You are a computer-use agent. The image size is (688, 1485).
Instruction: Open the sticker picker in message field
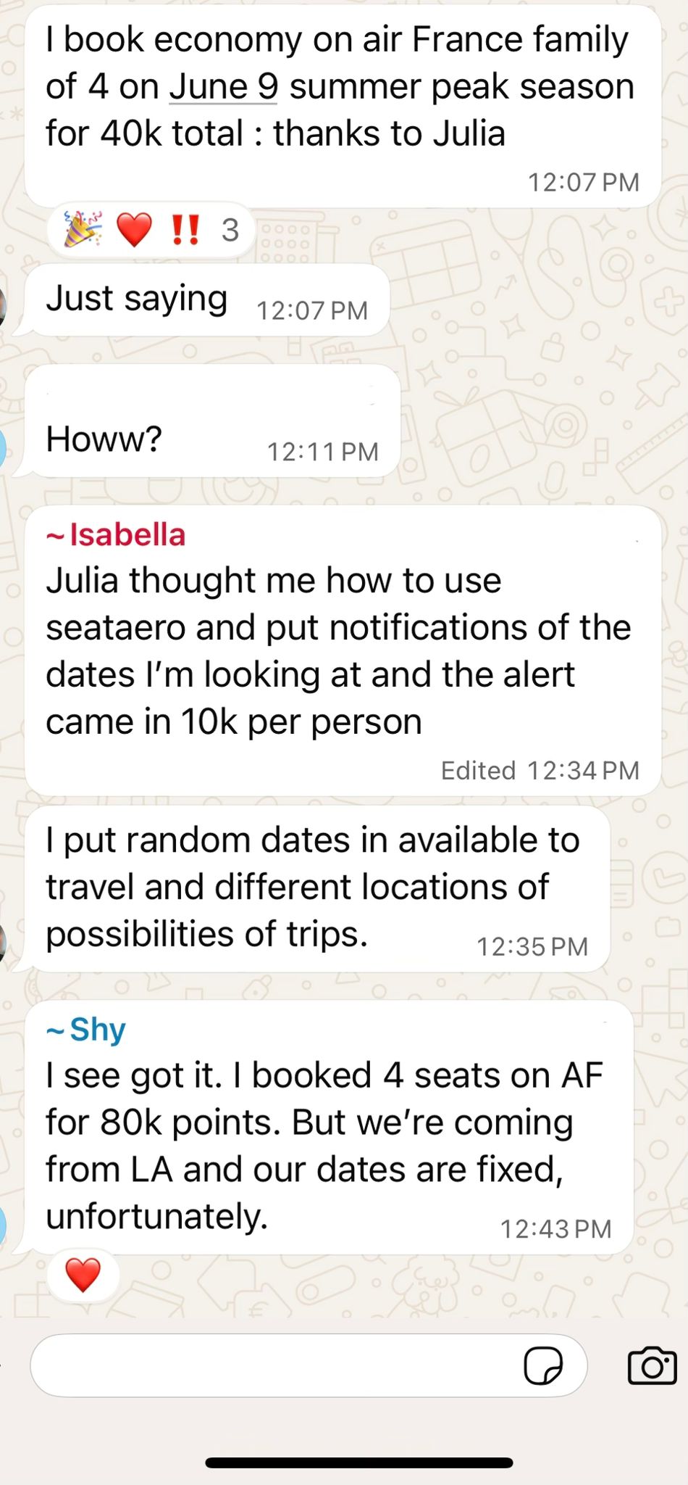click(543, 1367)
